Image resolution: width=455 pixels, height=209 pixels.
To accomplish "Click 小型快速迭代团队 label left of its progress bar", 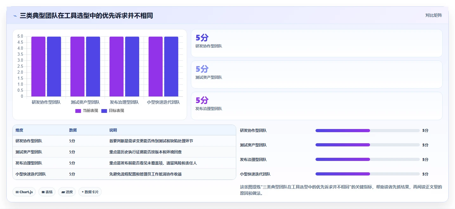I will tap(255, 174).
